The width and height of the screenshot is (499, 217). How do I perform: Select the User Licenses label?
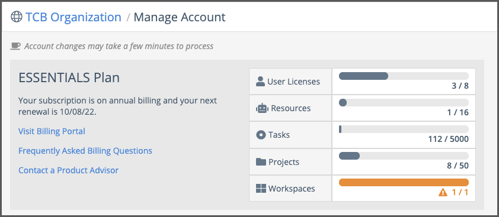pyautogui.click(x=293, y=82)
